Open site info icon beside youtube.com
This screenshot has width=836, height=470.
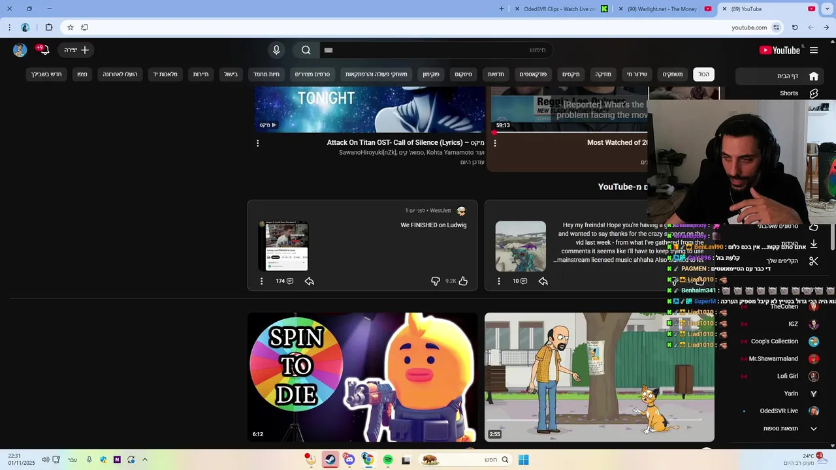coord(776,27)
